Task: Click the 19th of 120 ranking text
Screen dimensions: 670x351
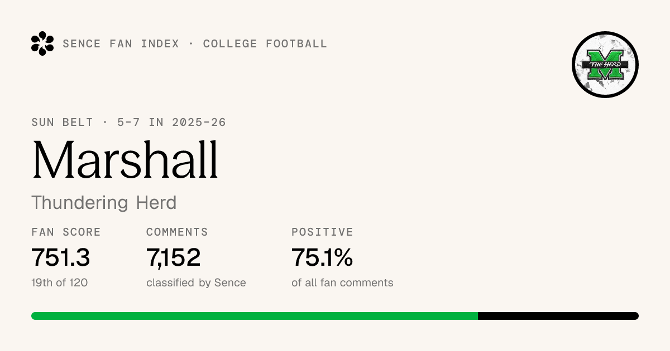Action: pyautogui.click(x=60, y=283)
